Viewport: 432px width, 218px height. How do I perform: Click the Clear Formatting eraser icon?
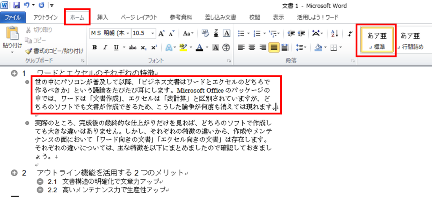[205, 33]
